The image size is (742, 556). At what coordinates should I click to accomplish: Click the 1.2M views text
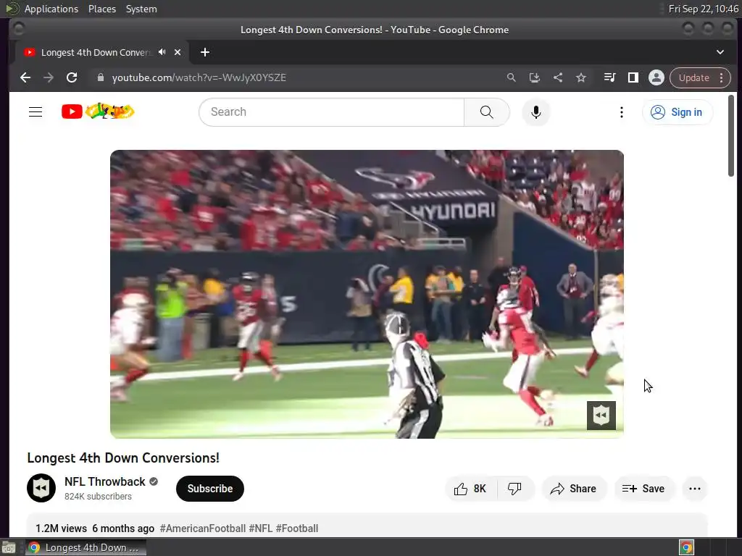pos(61,528)
